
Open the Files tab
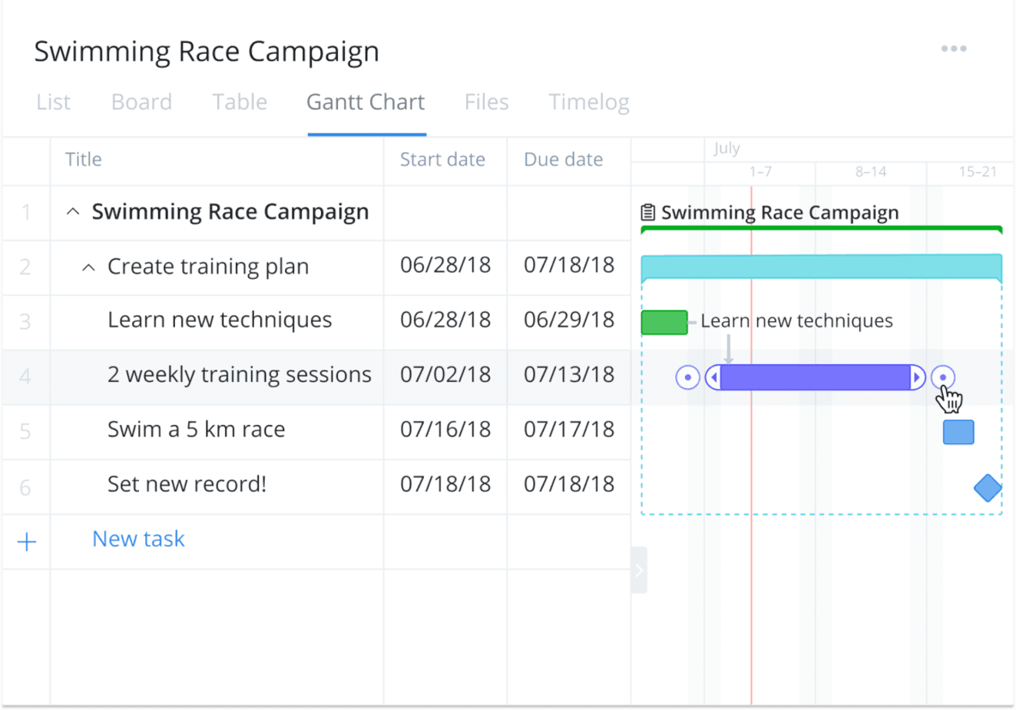tap(487, 102)
